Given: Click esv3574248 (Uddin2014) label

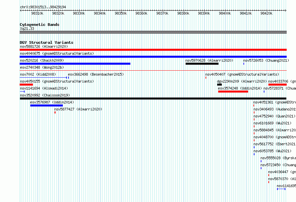Looking at the screenshot, I should 240,88.
